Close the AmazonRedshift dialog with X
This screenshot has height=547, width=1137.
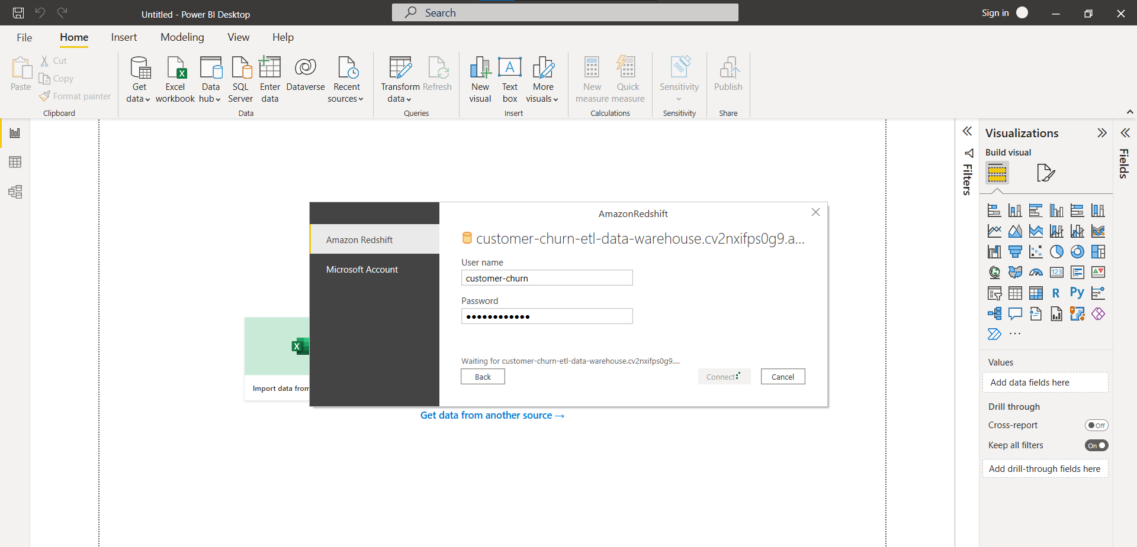point(815,212)
